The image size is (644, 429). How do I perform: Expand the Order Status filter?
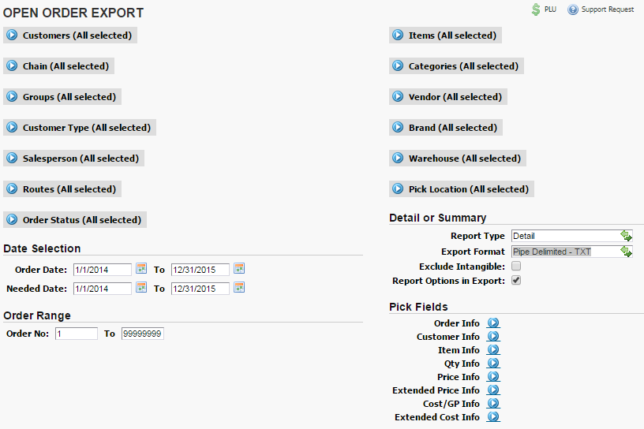tap(75, 220)
